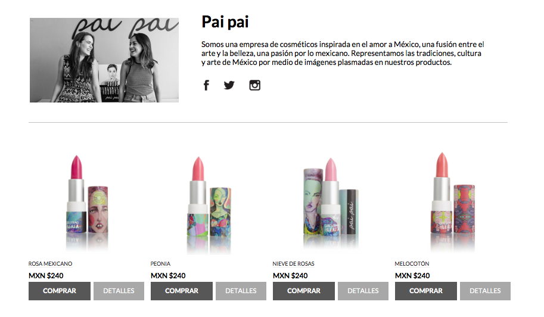Open the PEONIA product link
Screen dimensions: 544x317
tap(160, 264)
